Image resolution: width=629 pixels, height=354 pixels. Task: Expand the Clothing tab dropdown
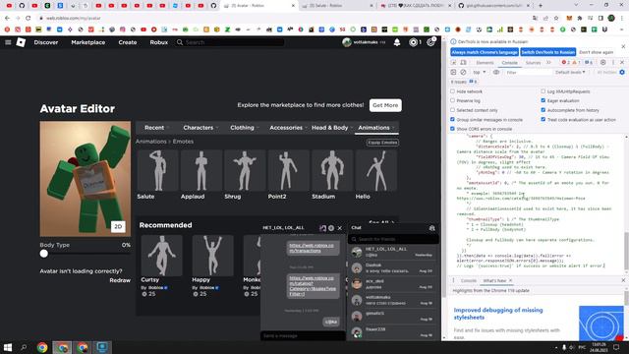(245, 128)
